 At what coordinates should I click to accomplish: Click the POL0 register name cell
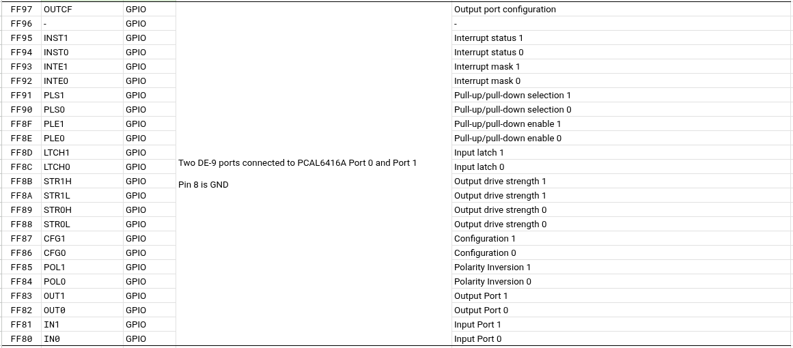pyautogui.click(x=55, y=282)
